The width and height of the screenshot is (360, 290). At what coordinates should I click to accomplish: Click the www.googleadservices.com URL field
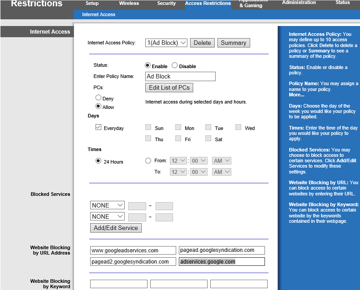(133, 250)
